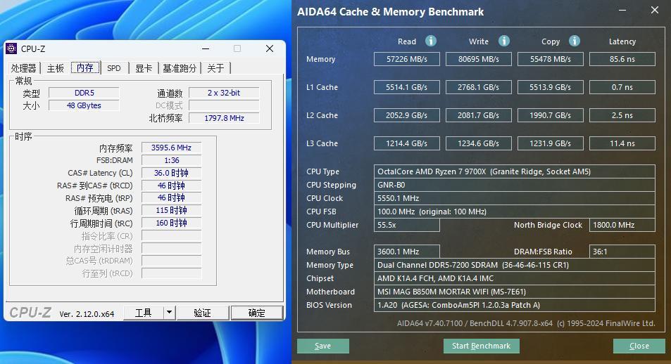Open the SPD tab in CPU-Z
The height and width of the screenshot is (364, 671).
[114, 68]
